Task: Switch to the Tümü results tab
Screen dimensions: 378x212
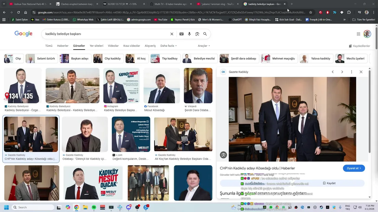Action: pos(49,46)
